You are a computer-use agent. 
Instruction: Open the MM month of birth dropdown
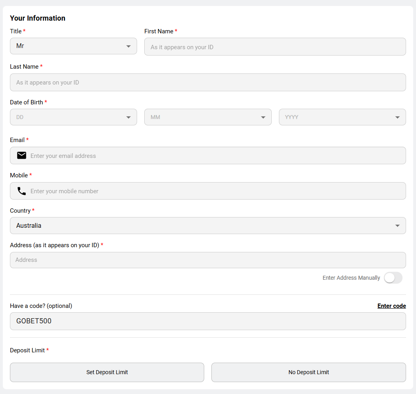[x=207, y=117]
